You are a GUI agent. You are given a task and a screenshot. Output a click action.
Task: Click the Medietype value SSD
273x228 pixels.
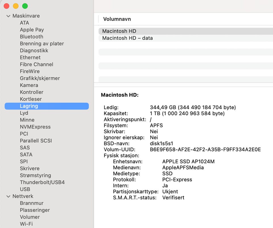167,174
